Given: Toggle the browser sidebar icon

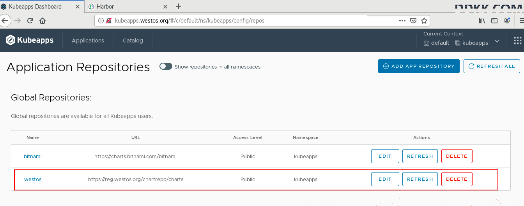Looking at the screenshot, I should click(x=494, y=21).
